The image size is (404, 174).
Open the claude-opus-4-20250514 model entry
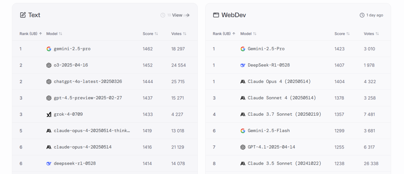click(x=82, y=147)
